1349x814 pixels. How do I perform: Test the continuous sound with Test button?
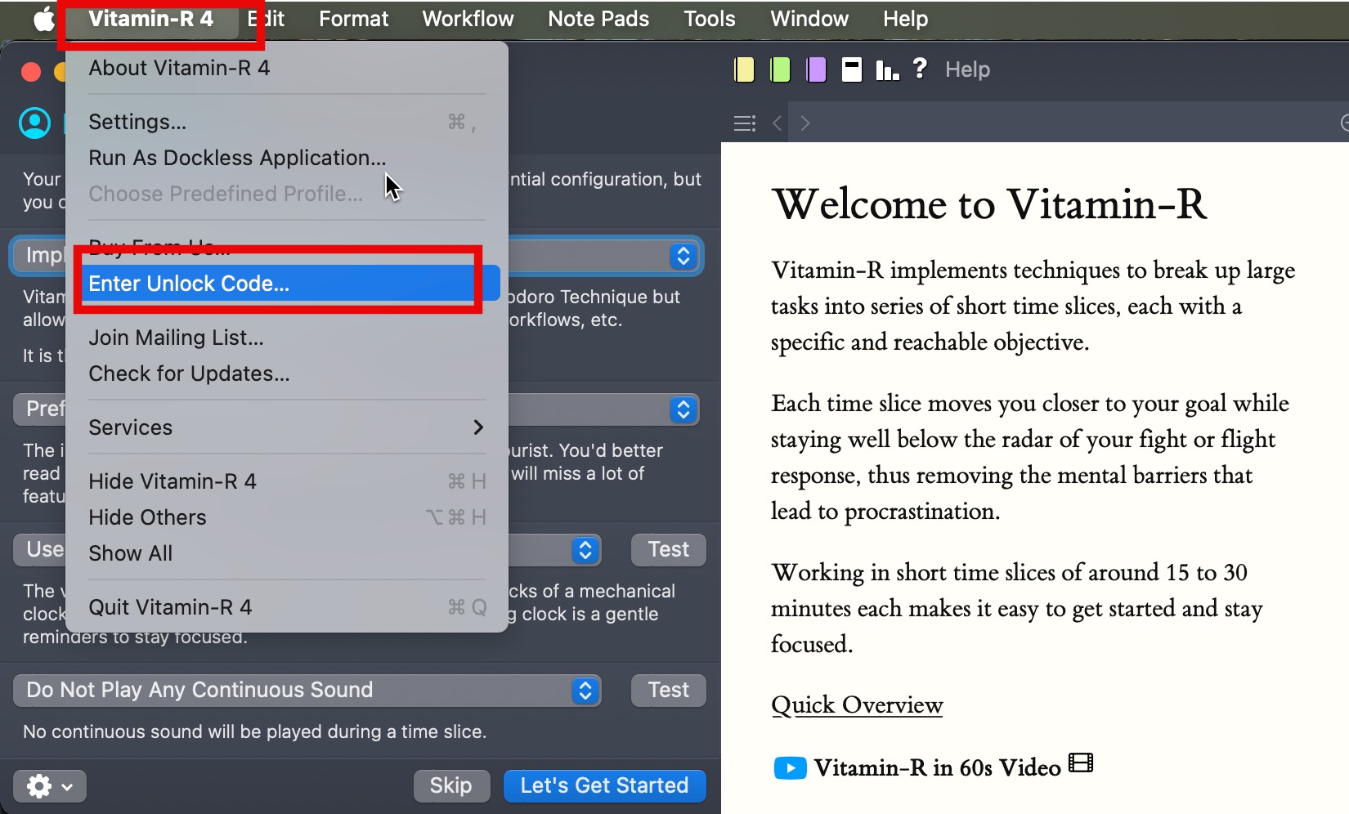(668, 691)
